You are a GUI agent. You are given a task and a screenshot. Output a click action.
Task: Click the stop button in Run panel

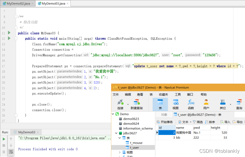(4, 145)
